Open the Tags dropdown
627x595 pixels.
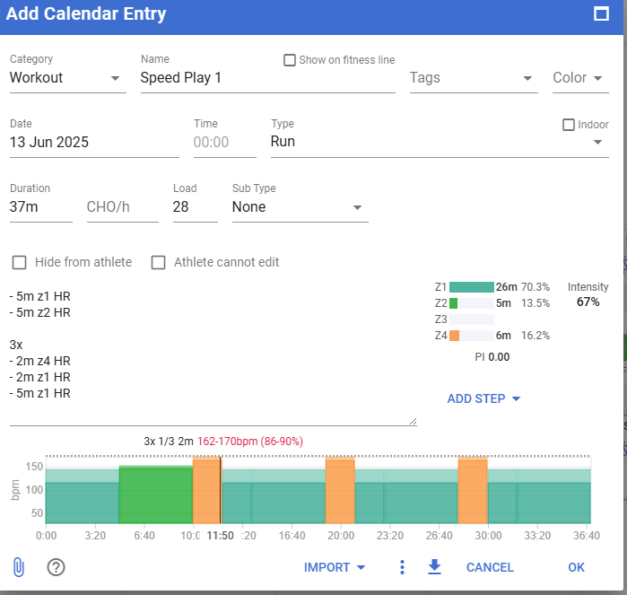474,77
